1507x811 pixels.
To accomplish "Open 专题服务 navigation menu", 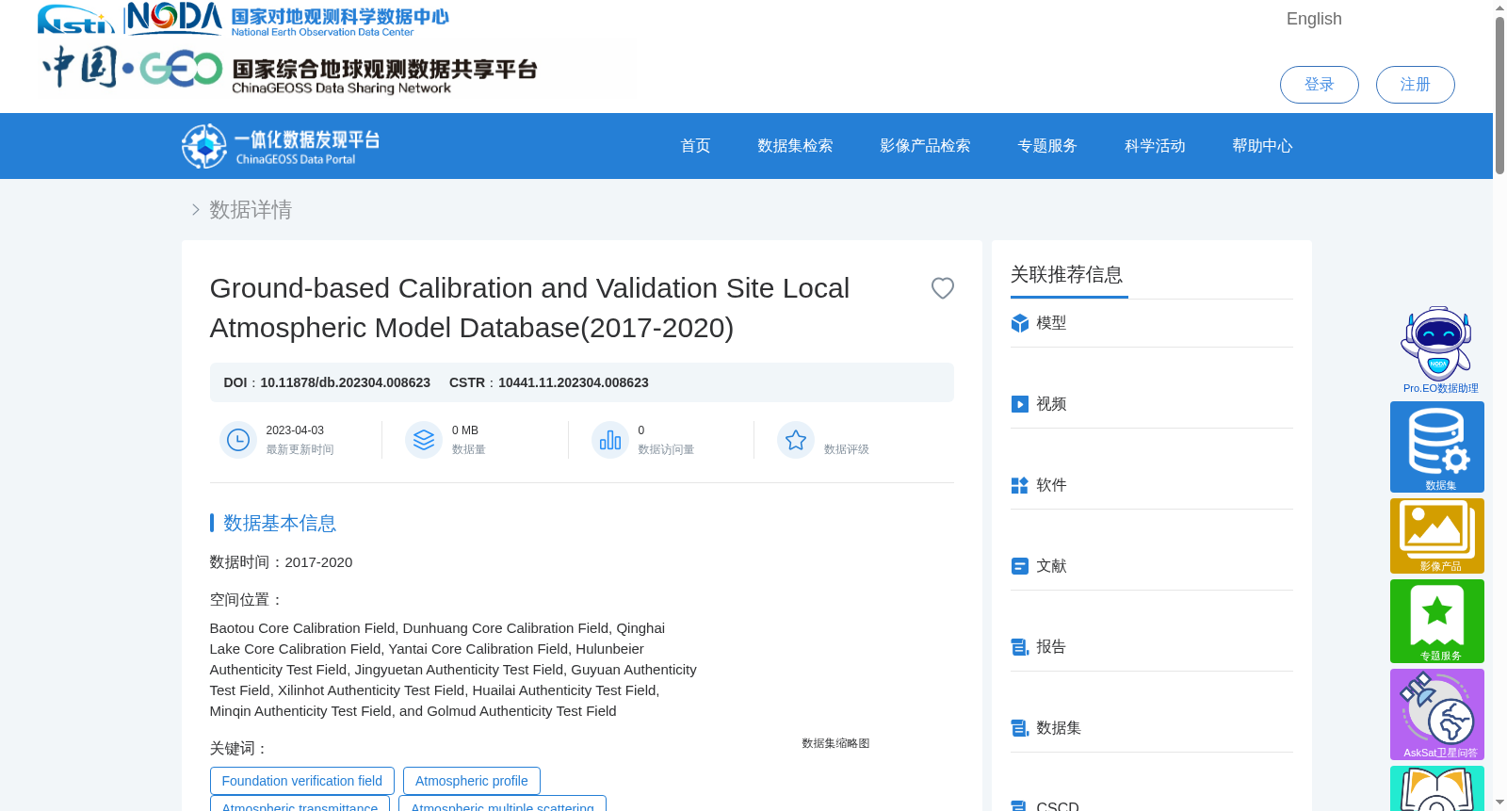I will 1047,146.
